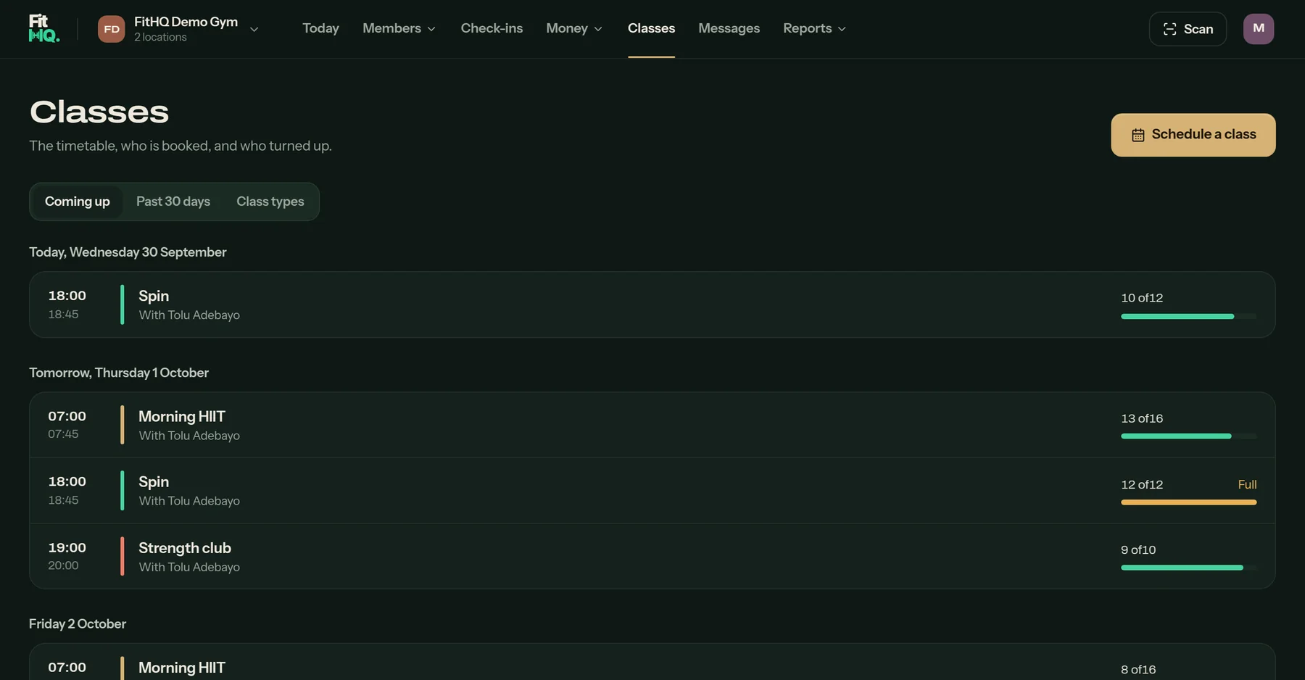Click the red color bar beside Strength club
Image resolution: width=1305 pixels, height=680 pixels.
tap(122, 556)
